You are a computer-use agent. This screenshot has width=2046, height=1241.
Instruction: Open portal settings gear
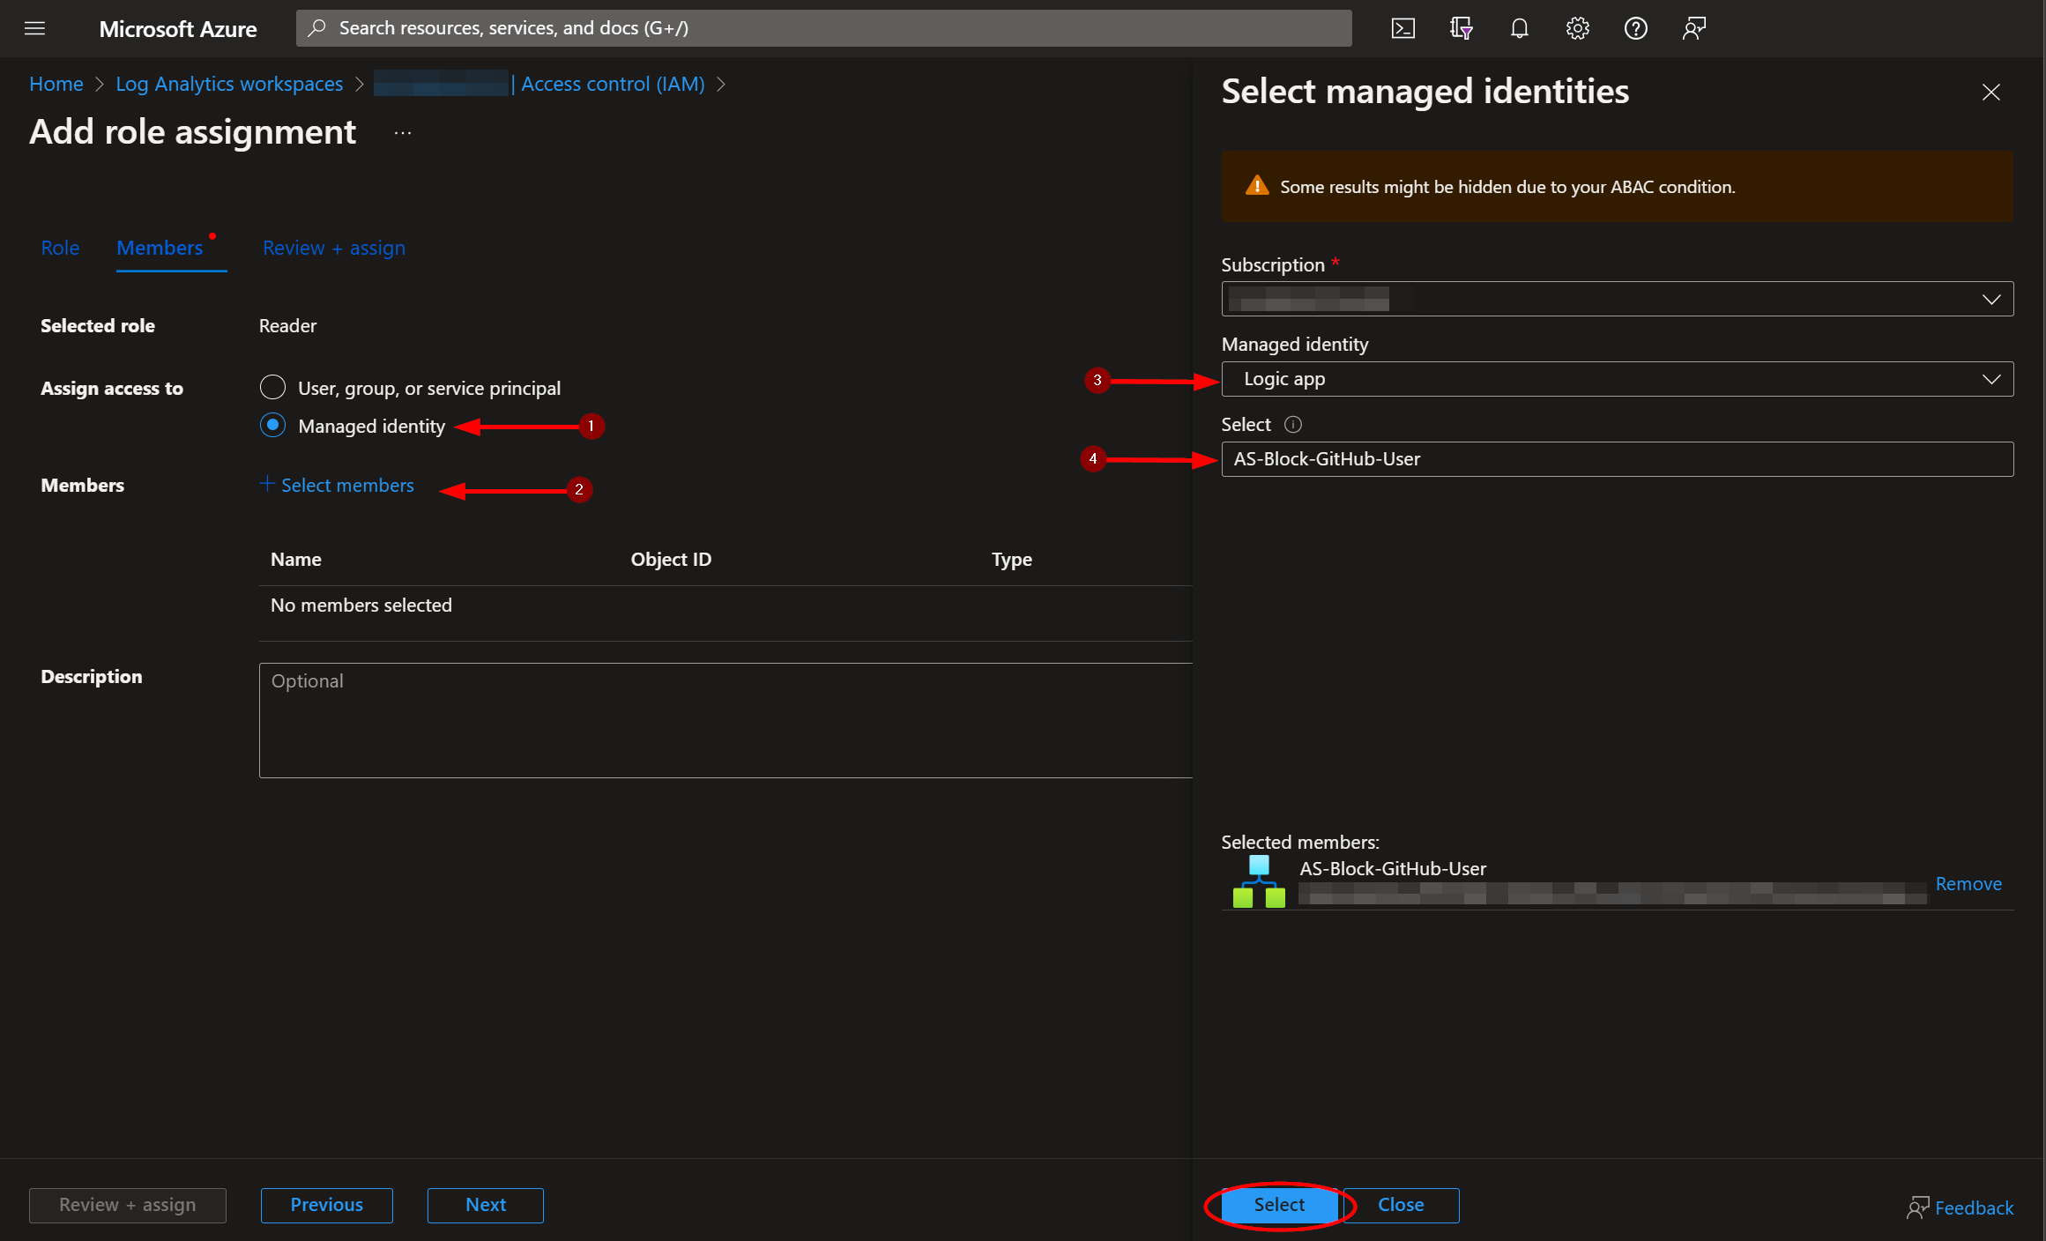[1577, 28]
